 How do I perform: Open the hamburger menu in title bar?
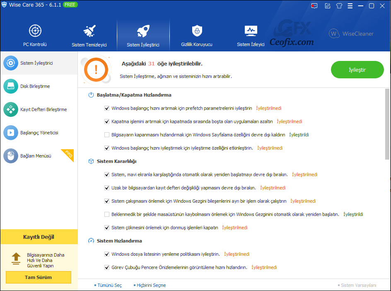(x=350, y=6)
